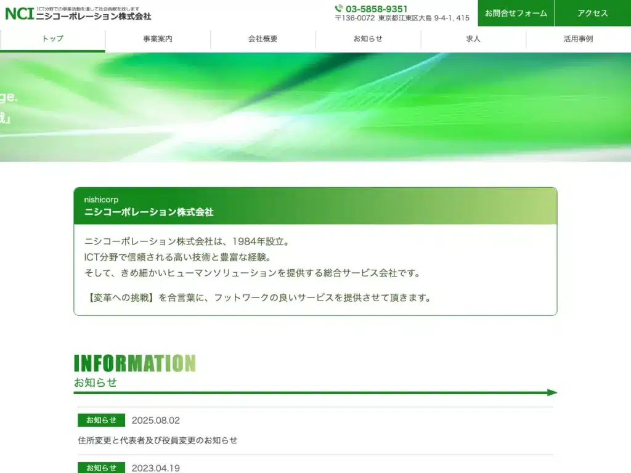Click the 1984年設立 sentence line

(187, 241)
